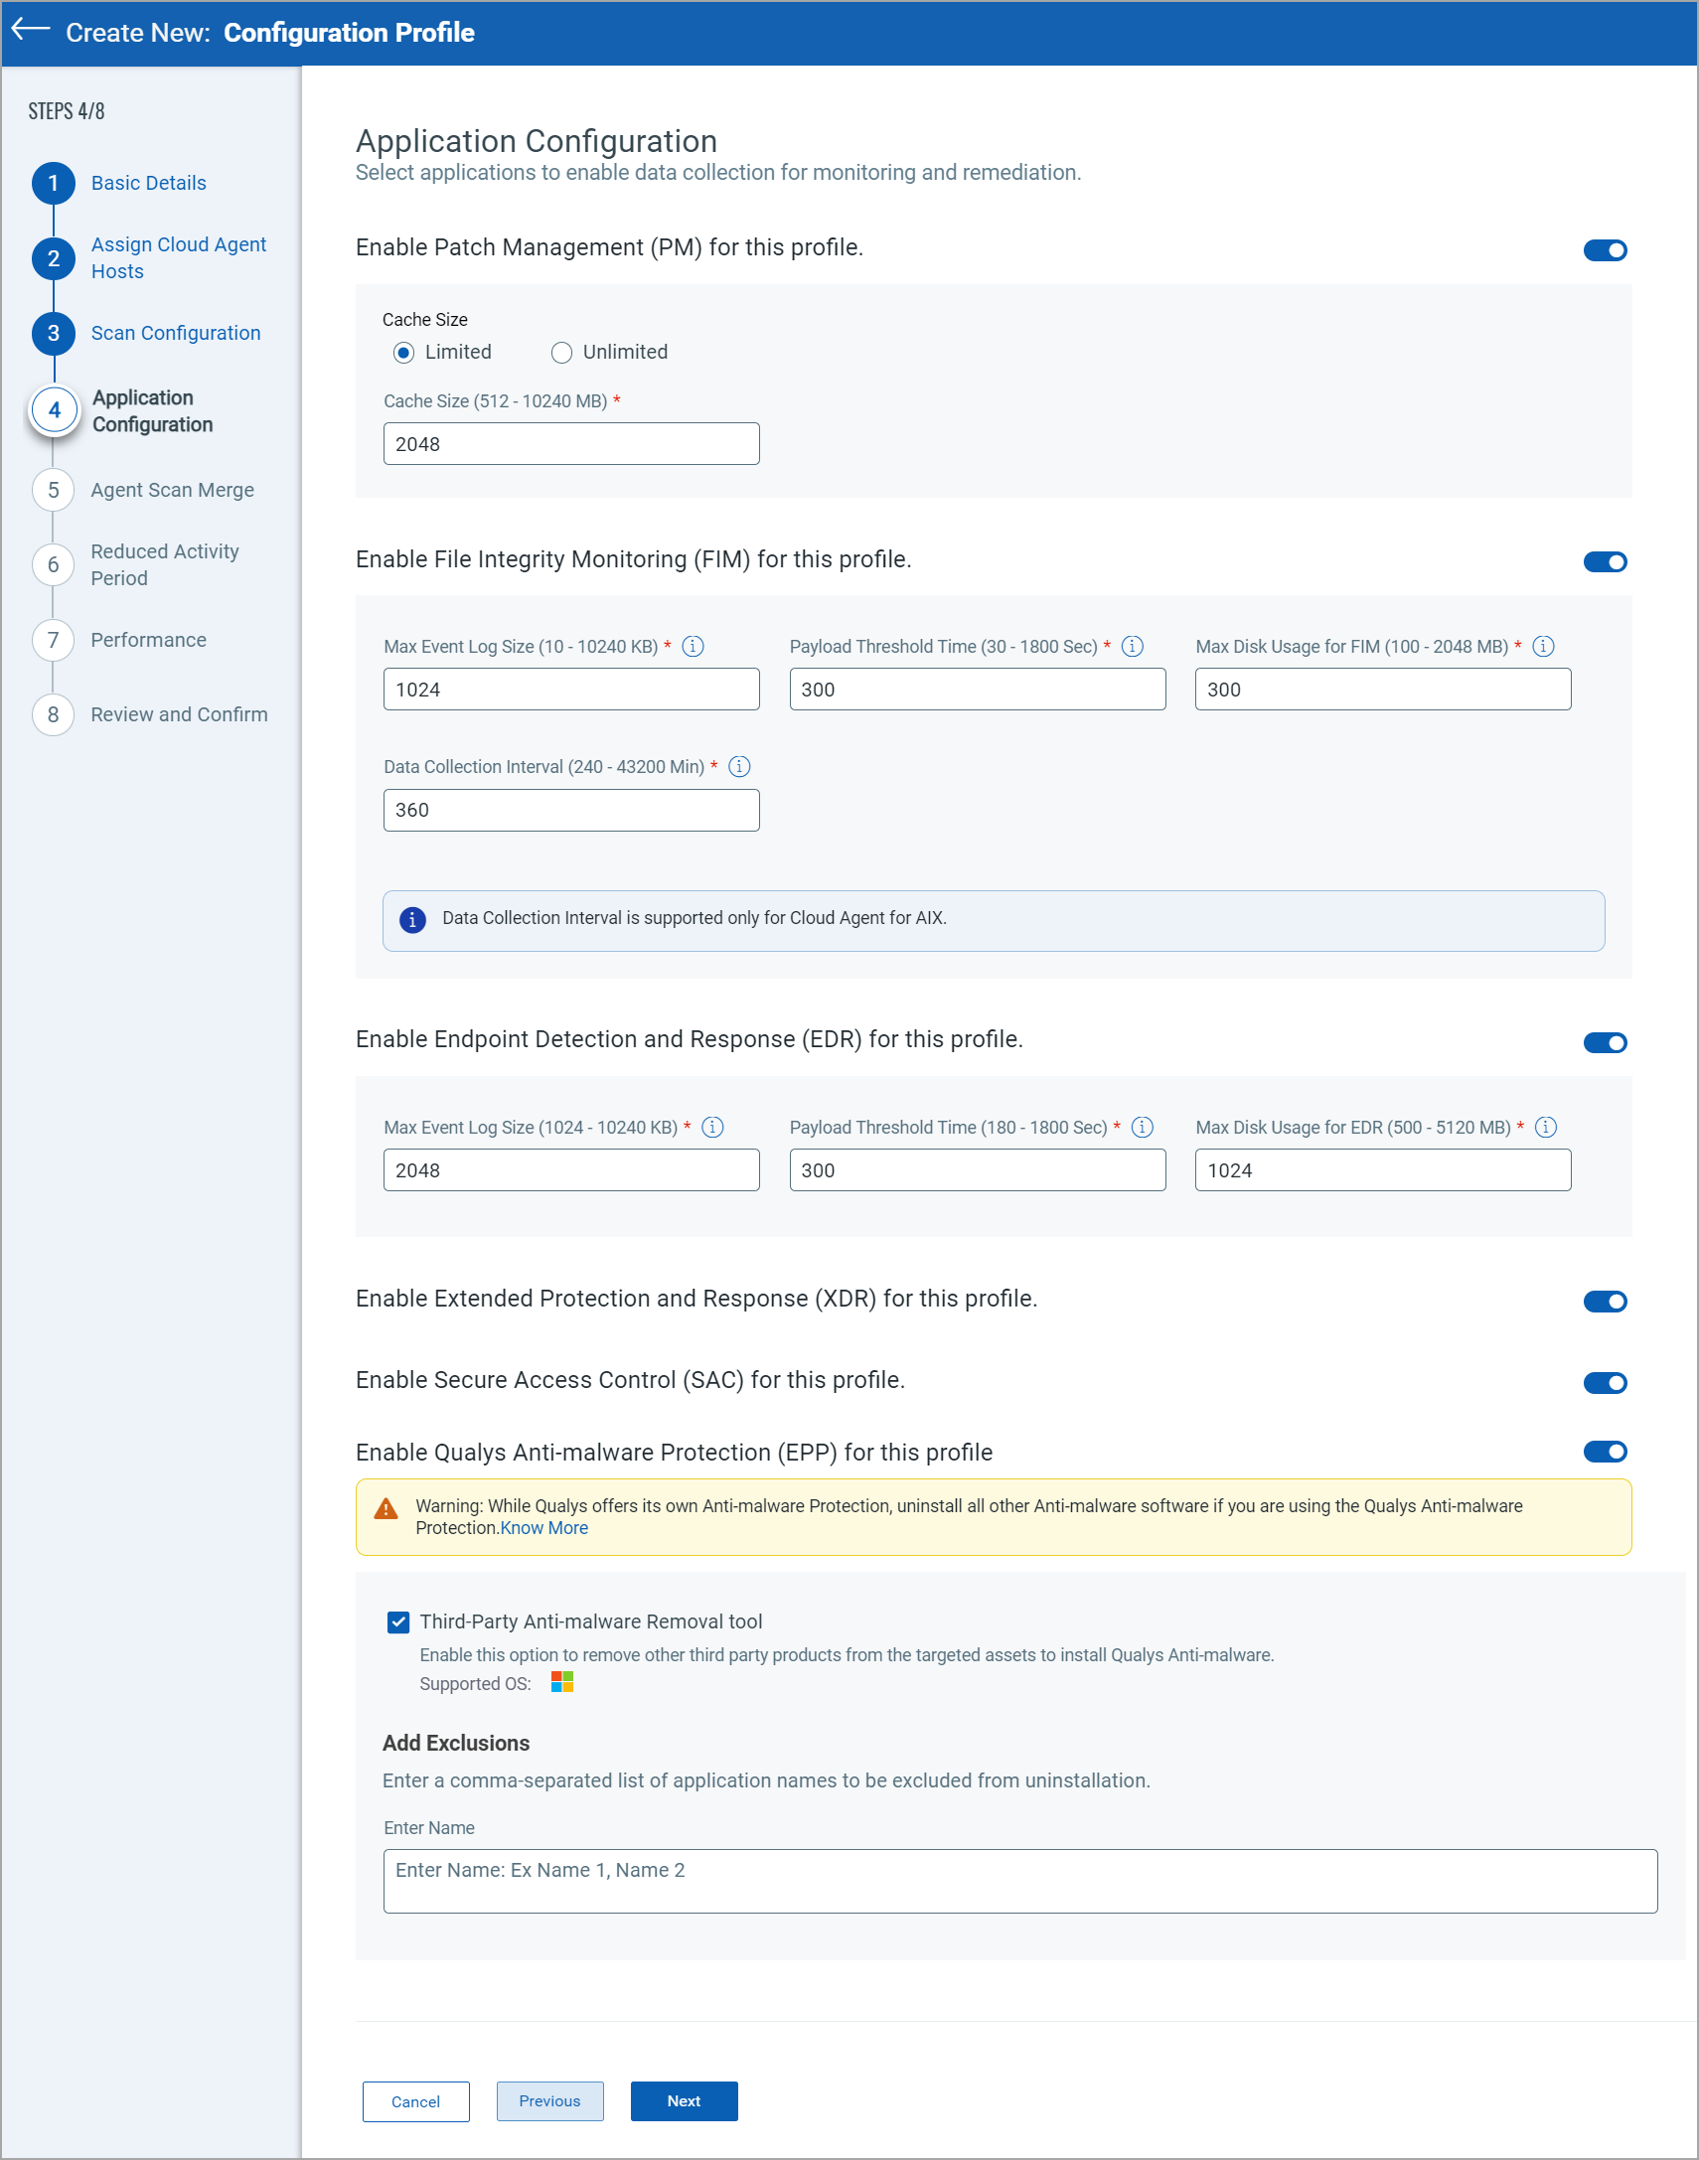The width and height of the screenshot is (1699, 2160).
Task: Toggle Enable Endpoint Detection and Response (EDR) switch
Action: pos(1605,1042)
